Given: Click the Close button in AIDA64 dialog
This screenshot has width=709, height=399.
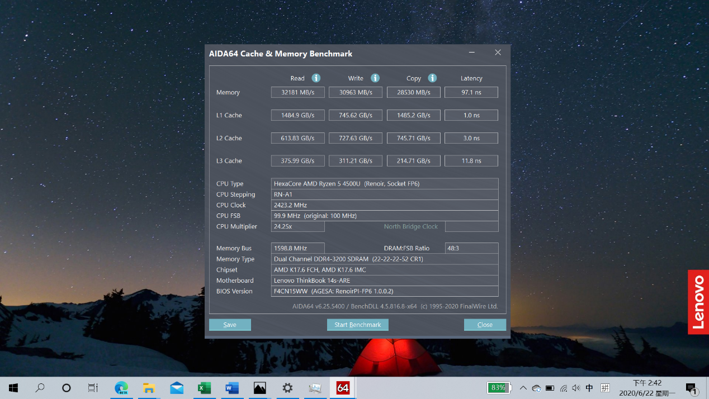Looking at the screenshot, I should point(485,325).
